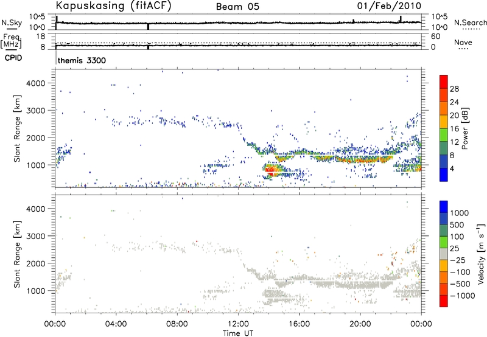Pick the gray velocity segment between 25 and -25
The width and height of the screenshot is (487, 337).
point(444,254)
